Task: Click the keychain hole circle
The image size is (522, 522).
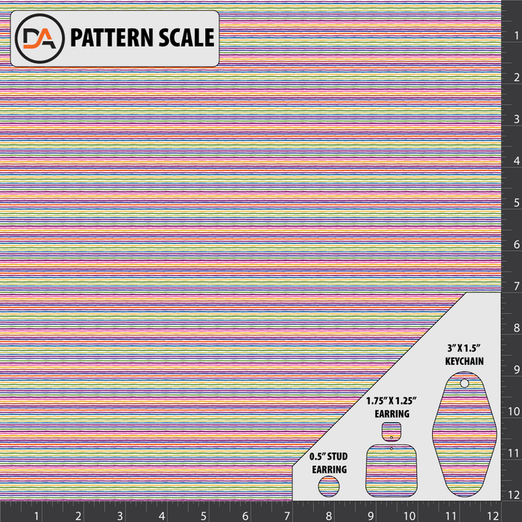Action: click(465, 384)
